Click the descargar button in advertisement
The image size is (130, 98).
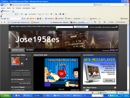pyautogui.click(x=109, y=80)
